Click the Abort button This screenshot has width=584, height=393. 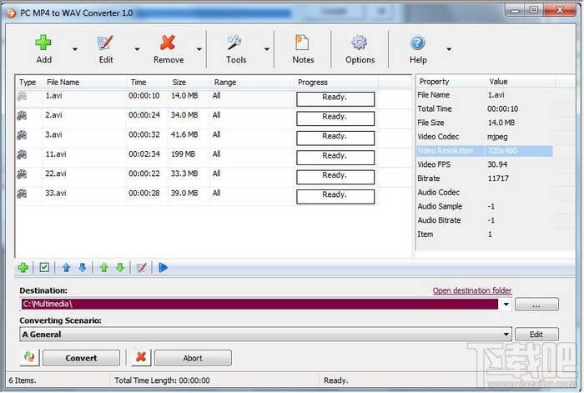pyautogui.click(x=192, y=358)
